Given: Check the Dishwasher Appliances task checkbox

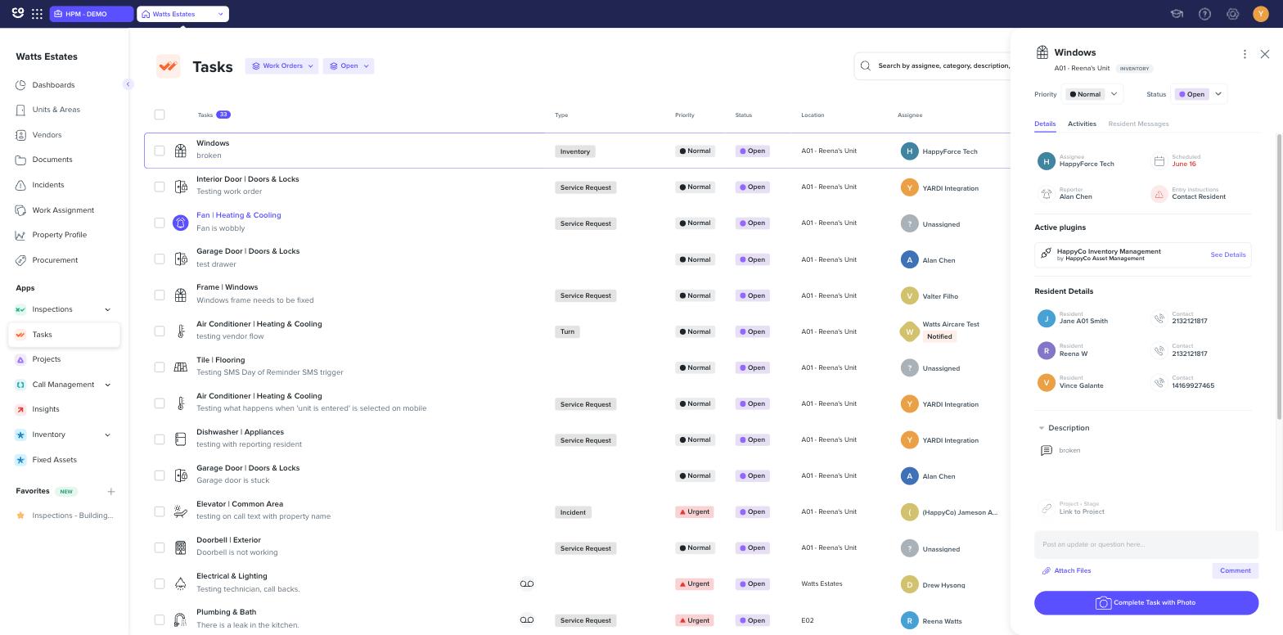Looking at the screenshot, I should (160, 439).
